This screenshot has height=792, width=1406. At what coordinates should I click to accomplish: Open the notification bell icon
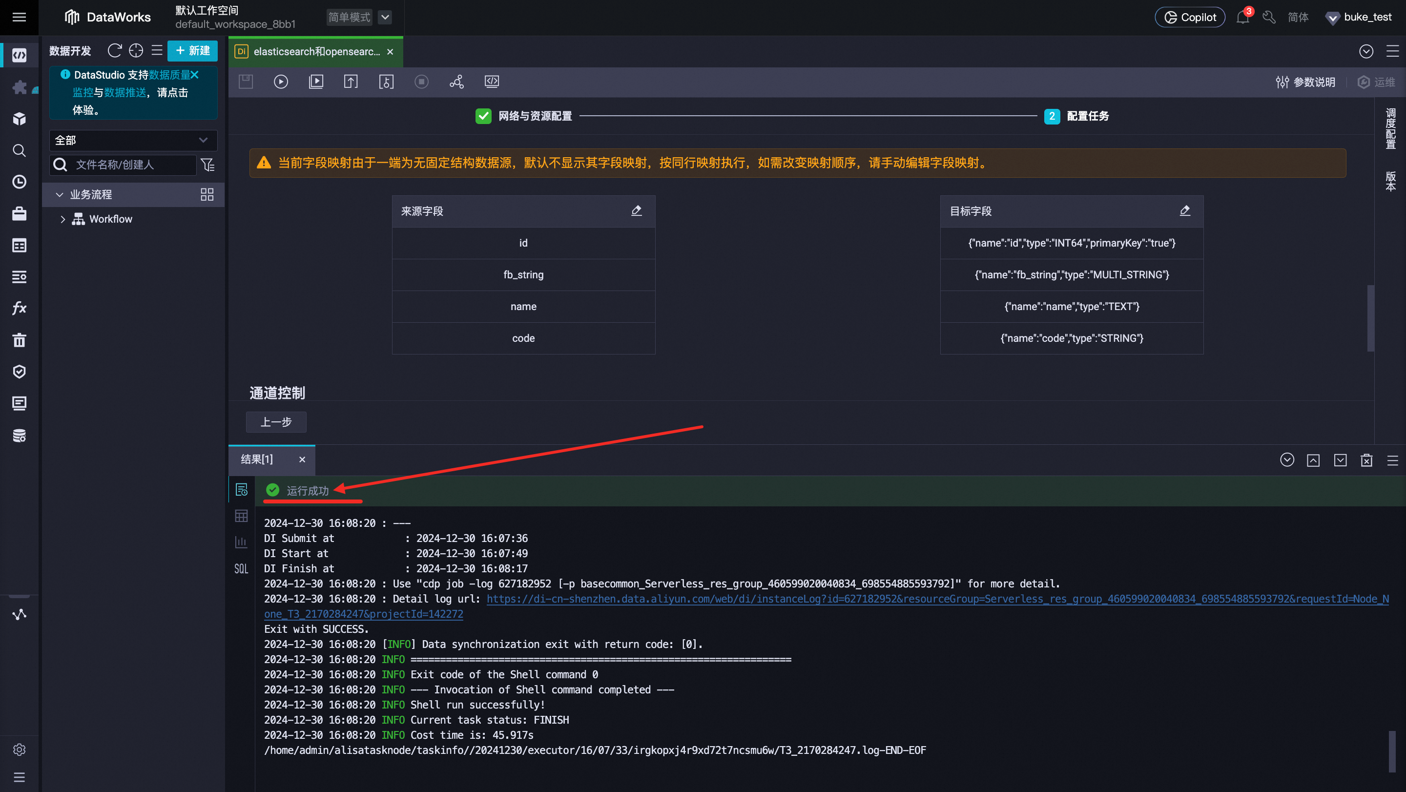click(1242, 18)
